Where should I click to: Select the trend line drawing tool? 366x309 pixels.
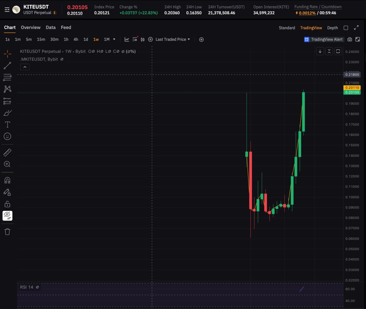7,65
